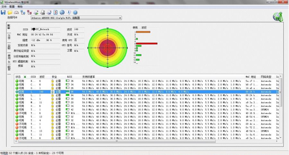Open the 配置 menu
This screenshot has height=155, width=289.
12,7
